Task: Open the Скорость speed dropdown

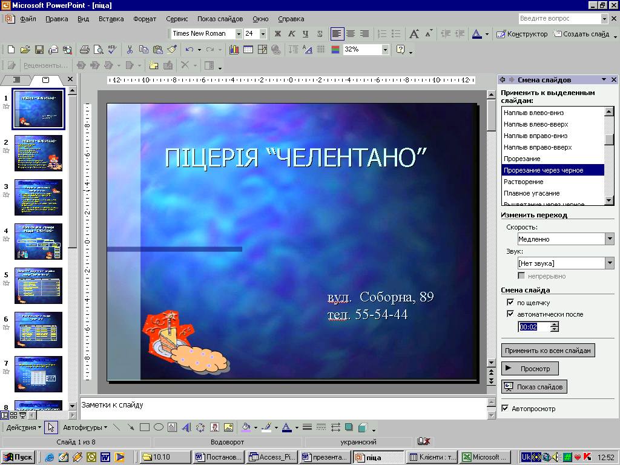Action: coord(610,239)
